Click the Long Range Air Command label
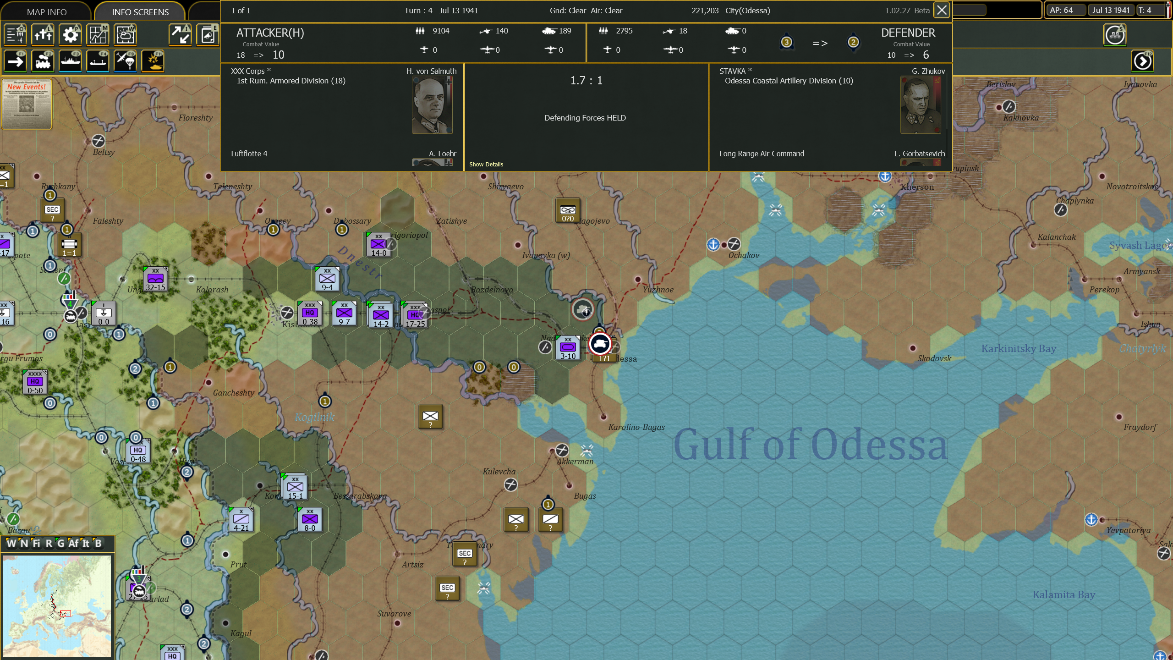This screenshot has height=660, width=1173. [x=762, y=154]
